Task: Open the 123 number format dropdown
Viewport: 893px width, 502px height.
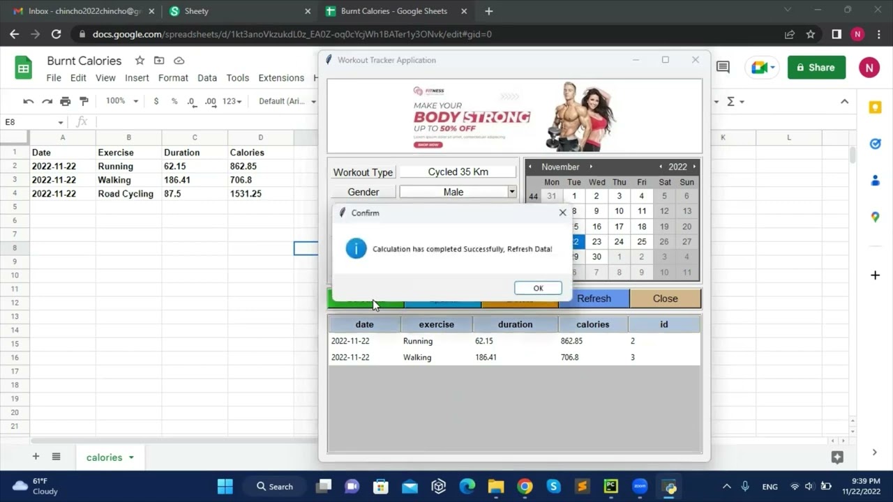Action: point(232,101)
